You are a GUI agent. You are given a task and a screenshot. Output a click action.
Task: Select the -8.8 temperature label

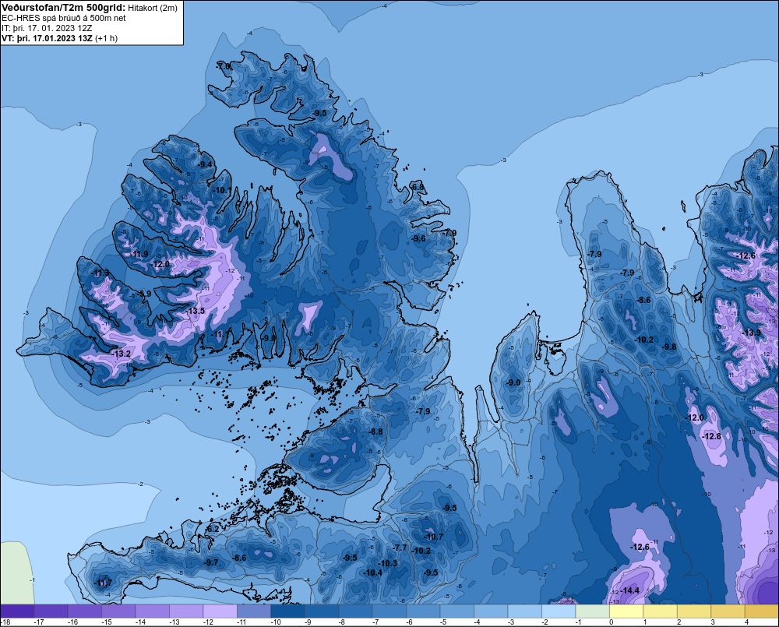376,432
